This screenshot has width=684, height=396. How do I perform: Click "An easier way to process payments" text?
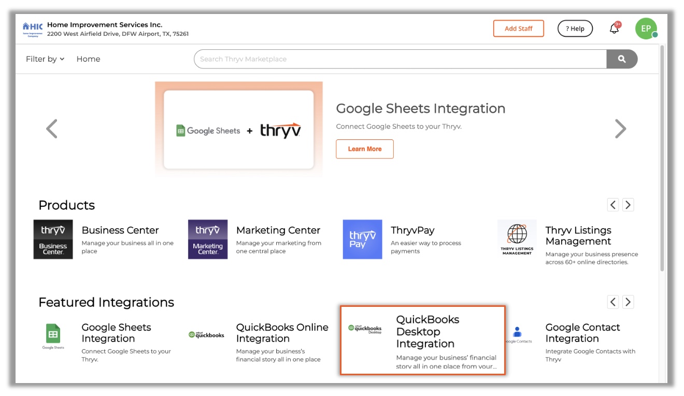pyautogui.click(x=426, y=247)
